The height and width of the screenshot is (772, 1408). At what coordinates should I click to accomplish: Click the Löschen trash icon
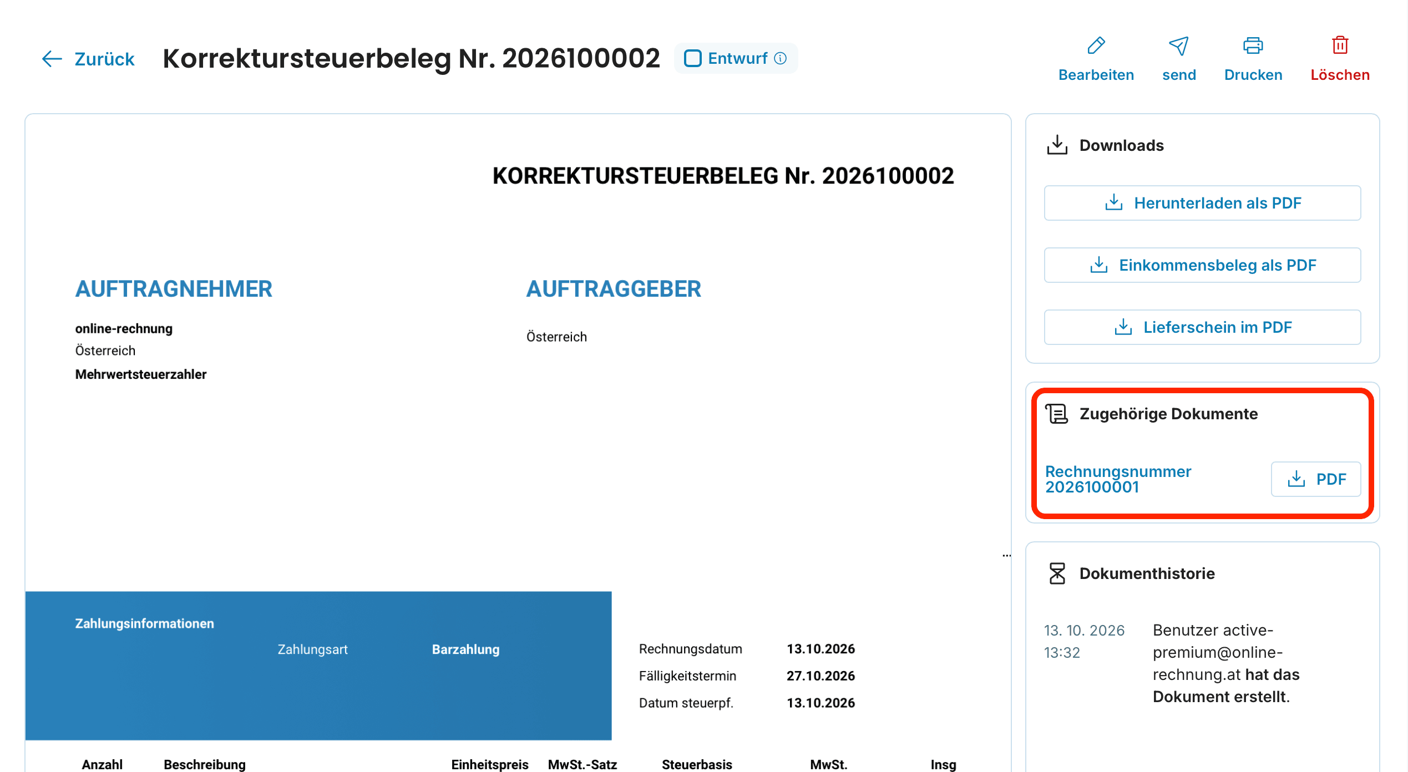pos(1340,45)
